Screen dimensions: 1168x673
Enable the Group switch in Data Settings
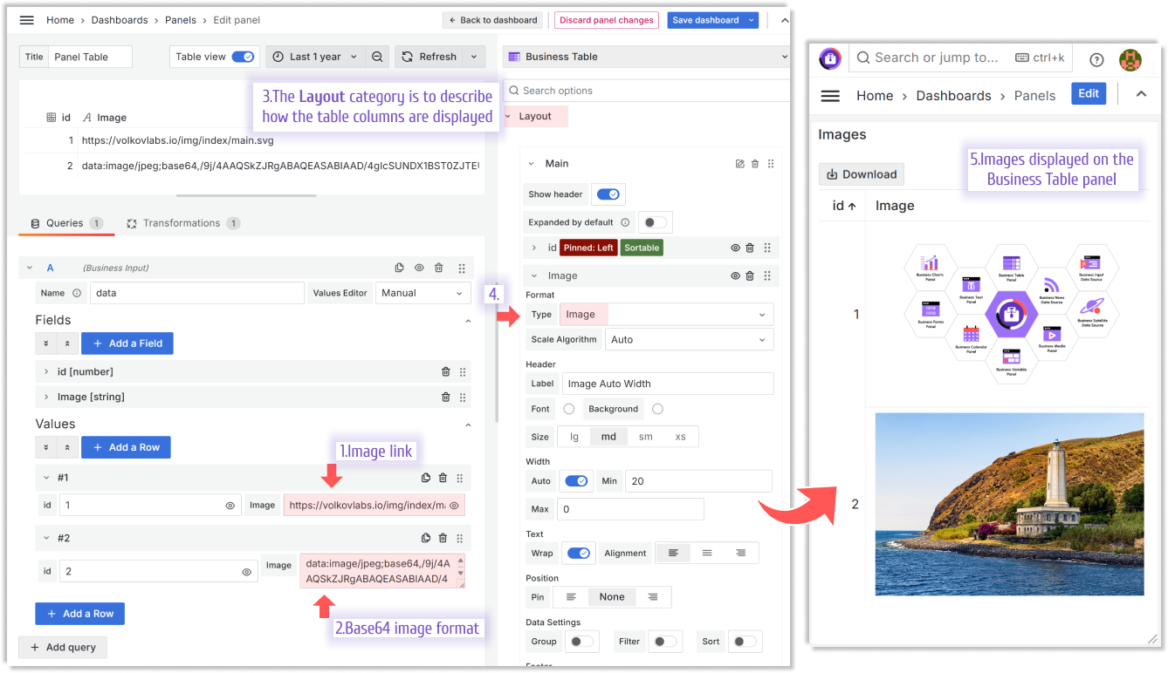click(581, 642)
